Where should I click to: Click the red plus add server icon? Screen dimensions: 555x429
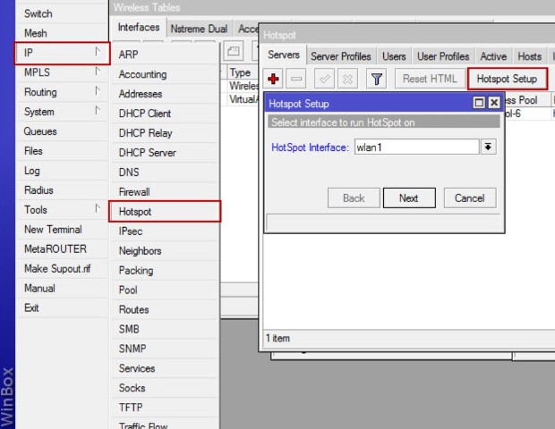273,79
